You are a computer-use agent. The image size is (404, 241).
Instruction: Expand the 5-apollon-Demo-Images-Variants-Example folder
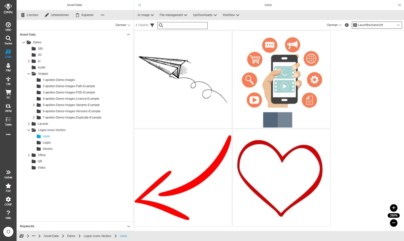[34, 105]
